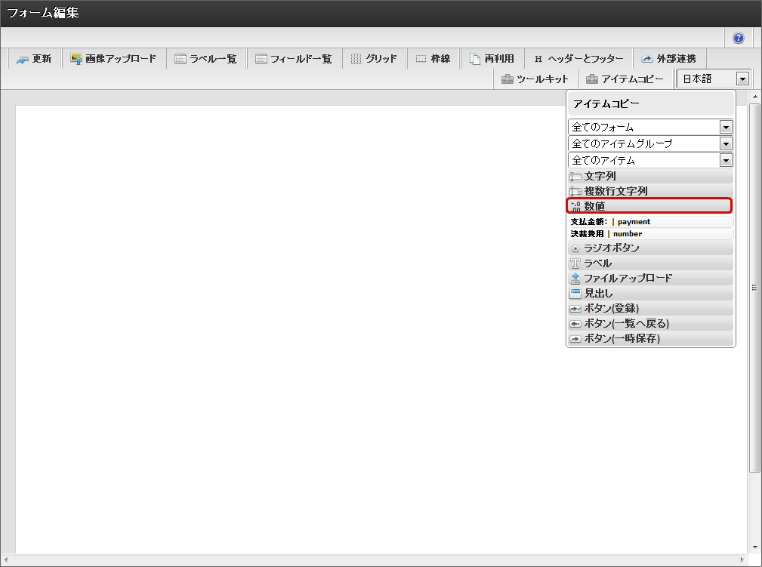This screenshot has width=762, height=567.
Task: Click the 見出し heading icon
Action: (x=575, y=293)
